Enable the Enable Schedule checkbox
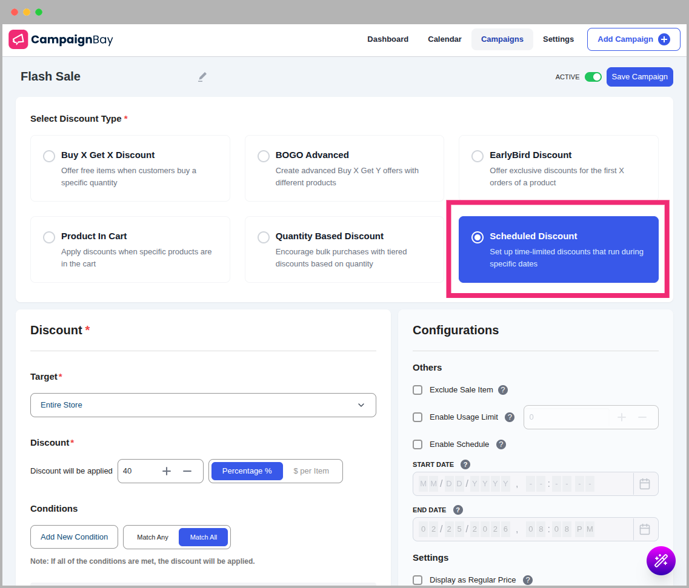The image size is (689, 588). point(418,444)
